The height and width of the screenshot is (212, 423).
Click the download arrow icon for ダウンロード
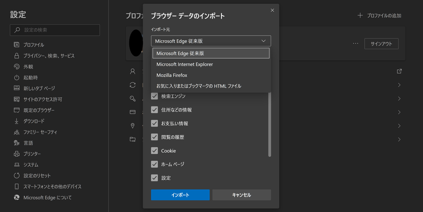(17, 121)
